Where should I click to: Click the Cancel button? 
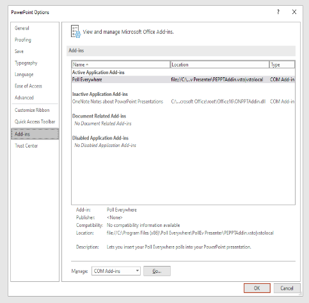[x=287, y=288]
